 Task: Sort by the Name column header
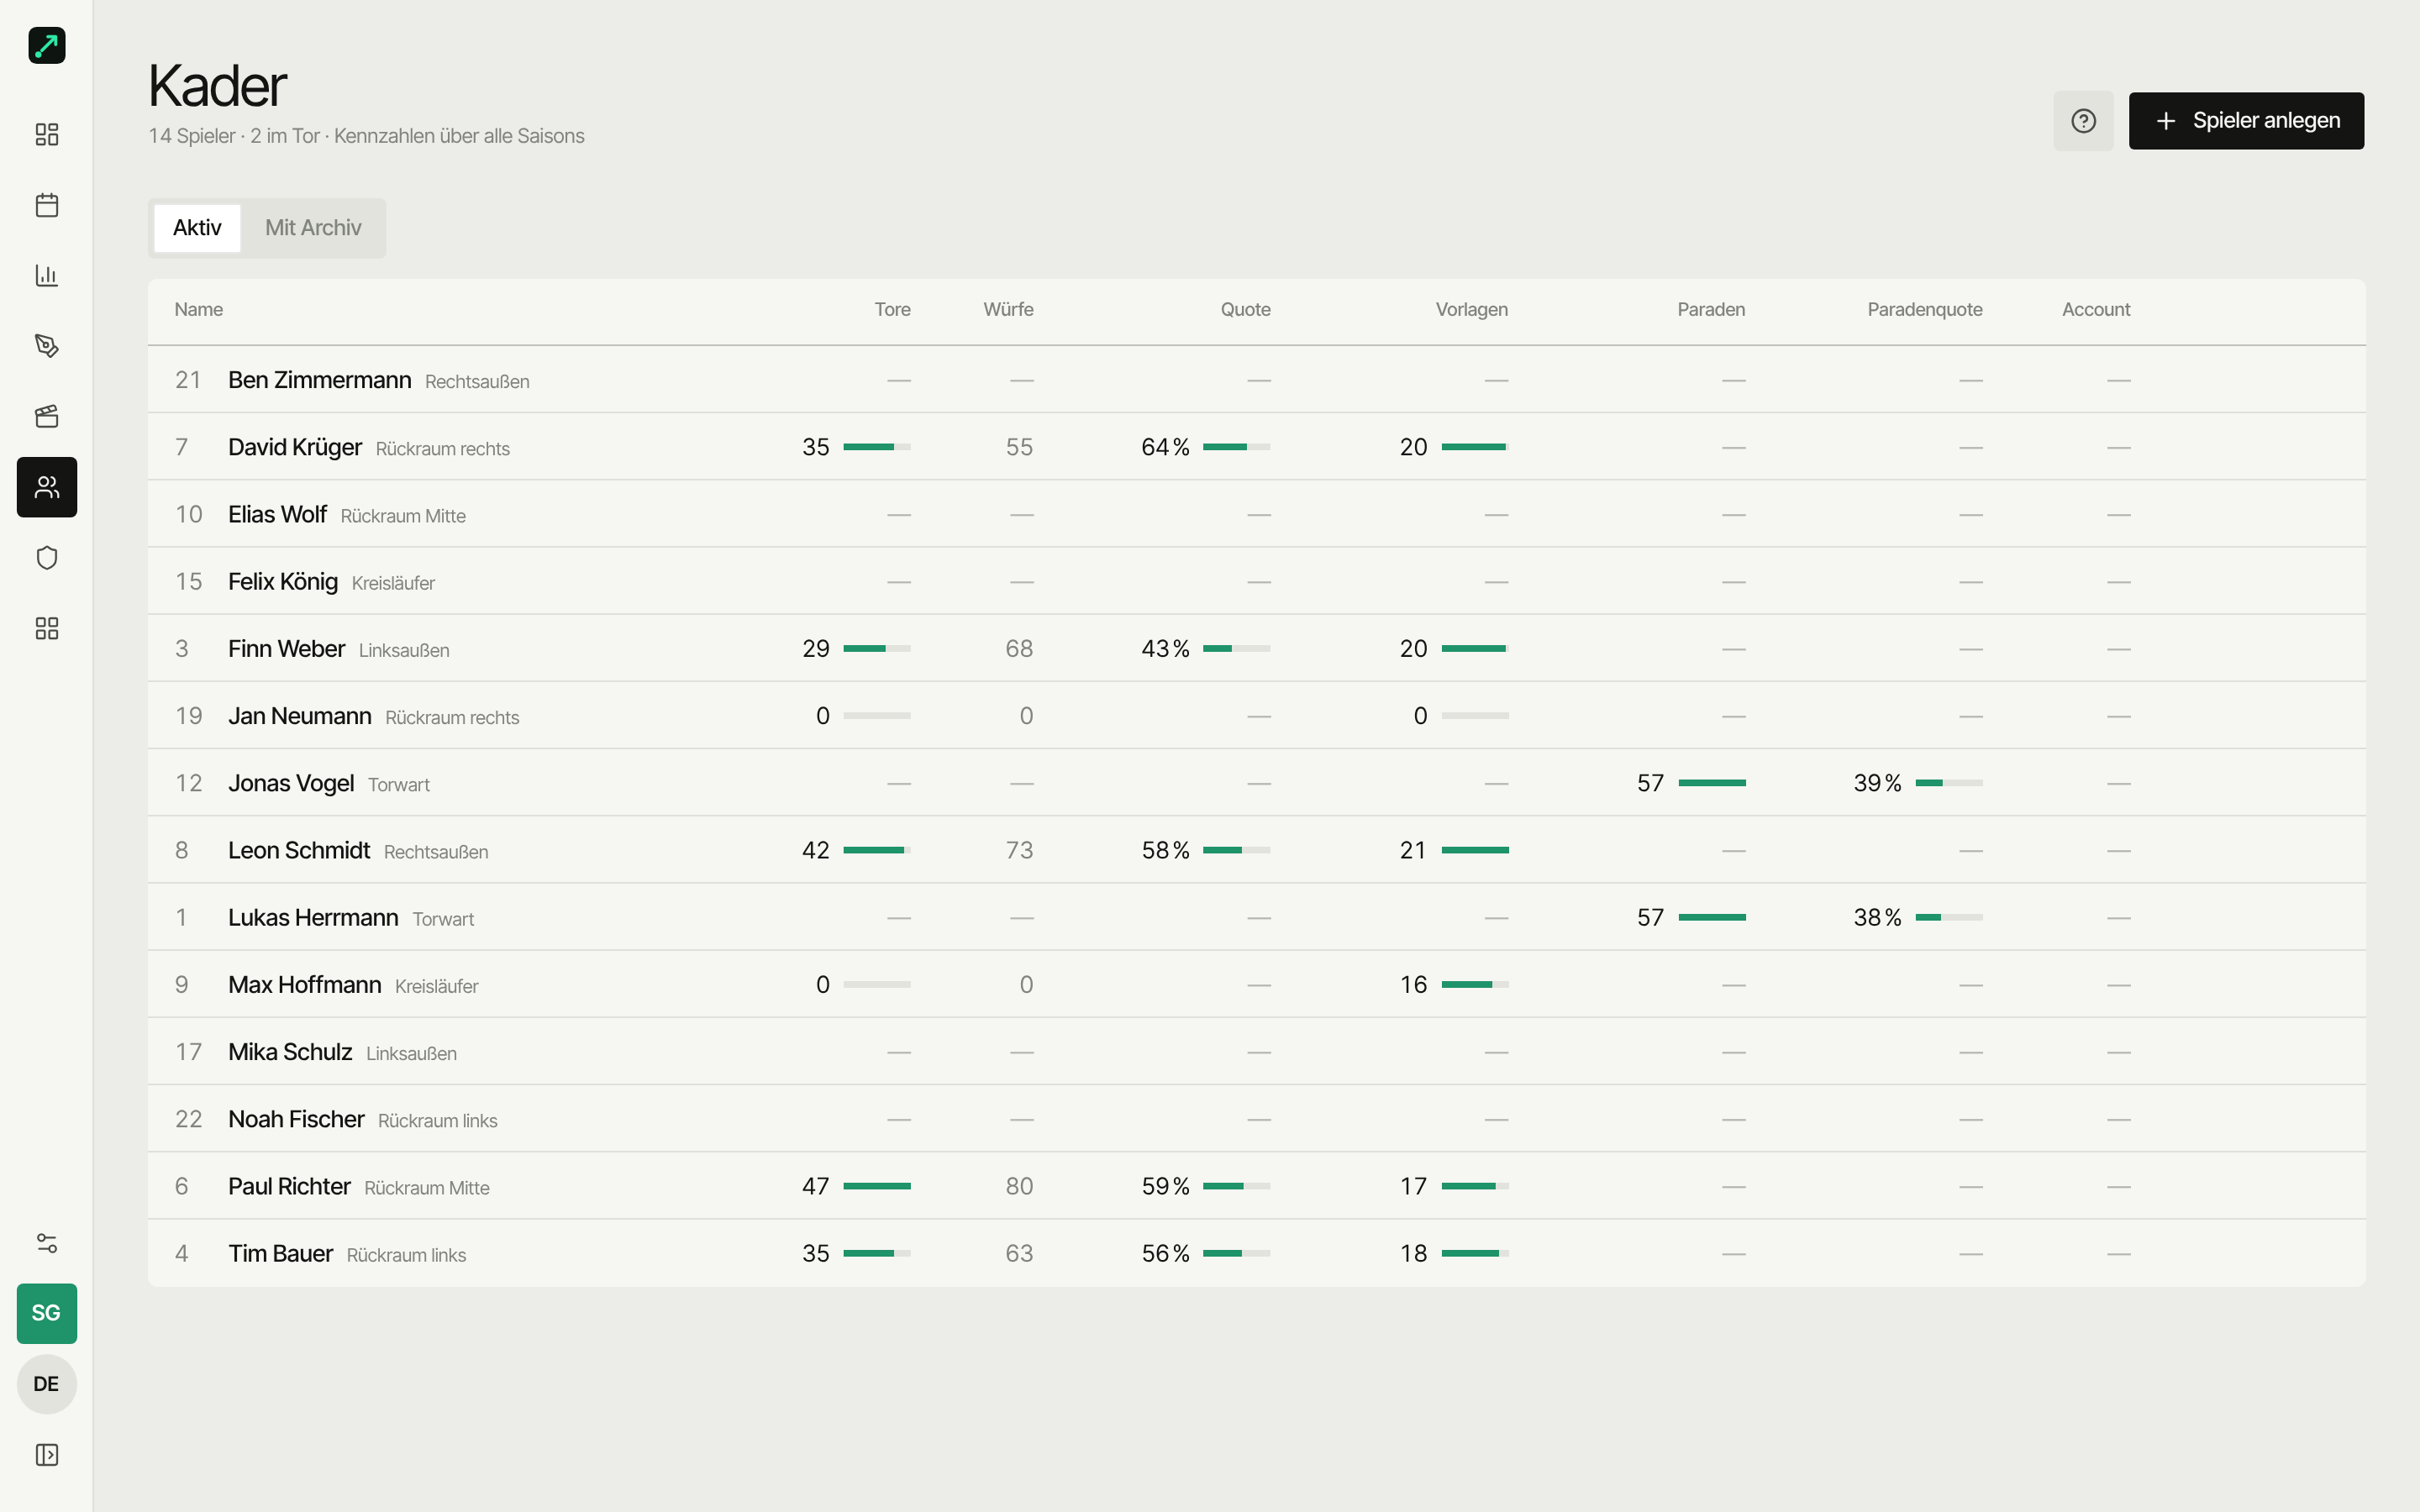pos(198,310)
